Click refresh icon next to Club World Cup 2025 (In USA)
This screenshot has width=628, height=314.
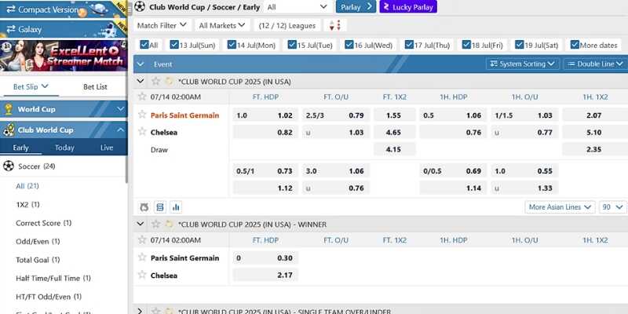(x=169, y=82)
